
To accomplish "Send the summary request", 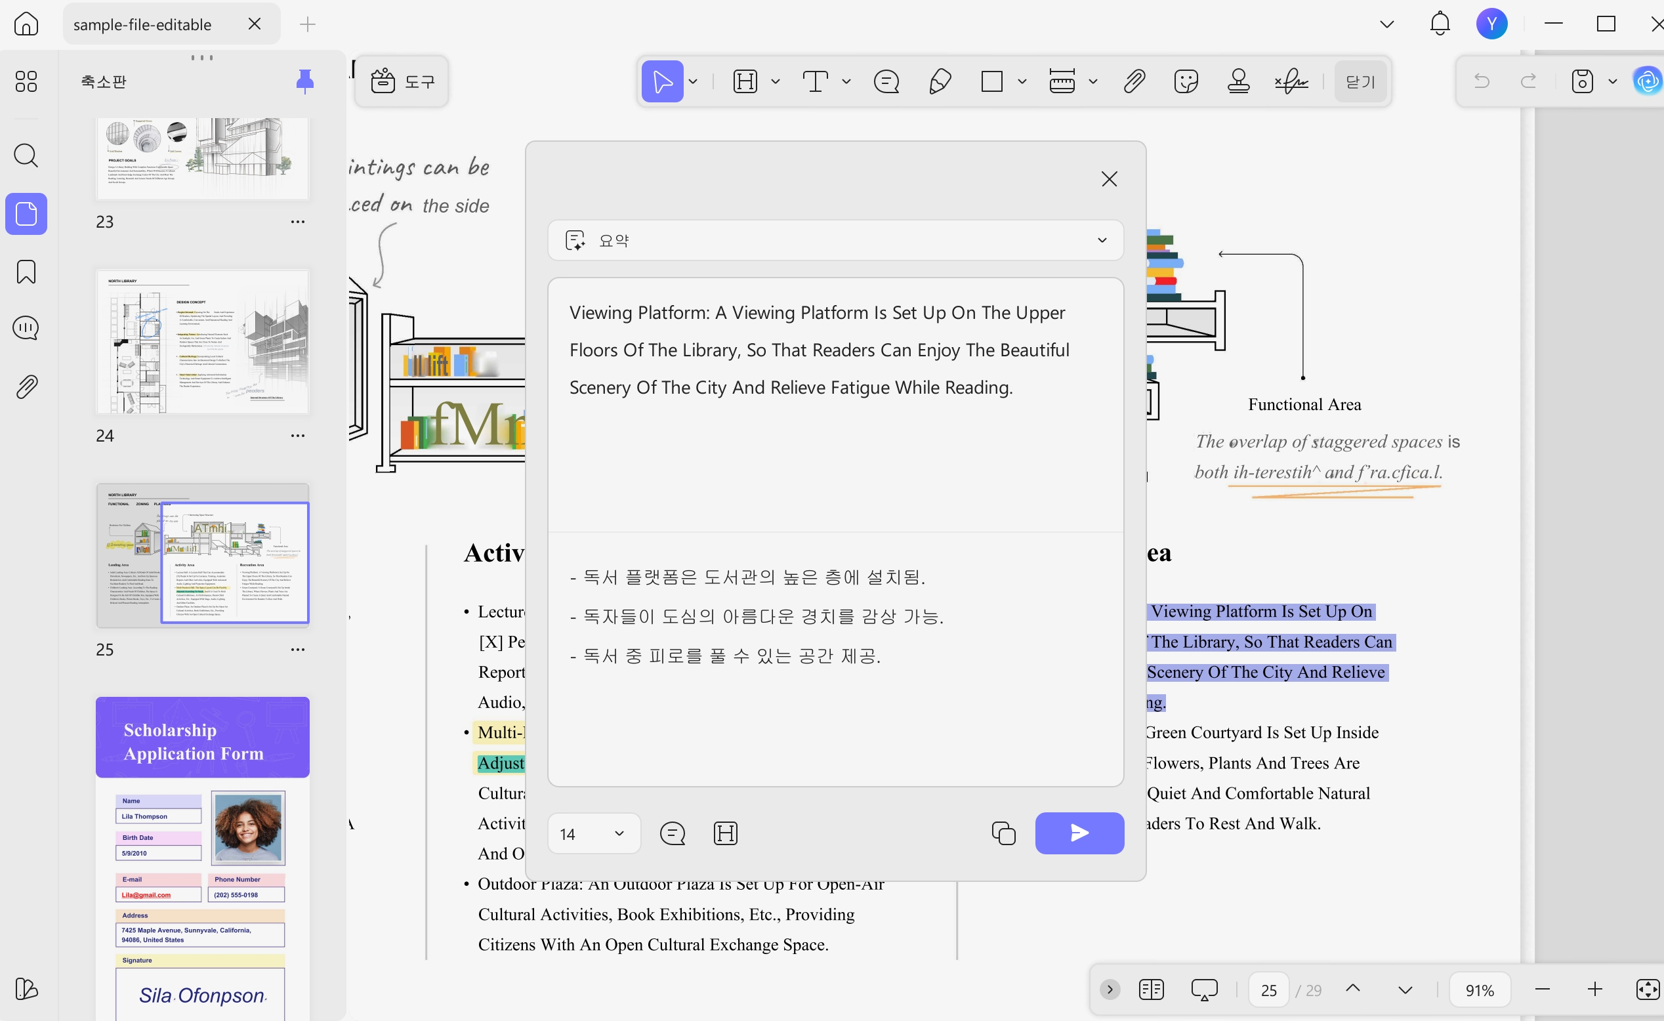I will 1079,833.
